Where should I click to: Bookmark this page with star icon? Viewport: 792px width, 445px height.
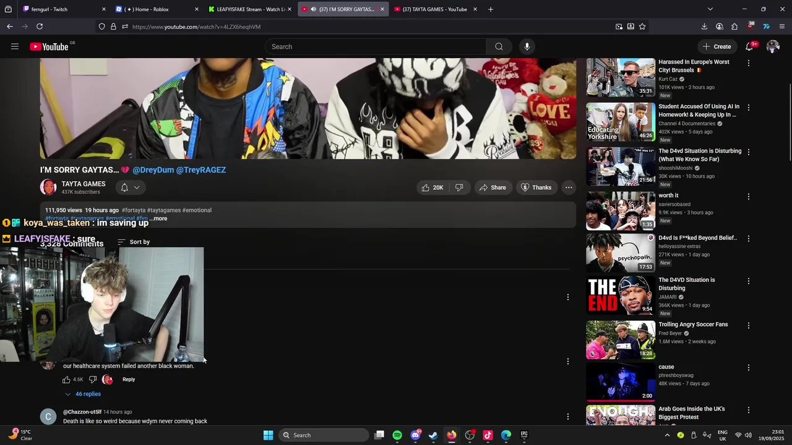point(642,27)
